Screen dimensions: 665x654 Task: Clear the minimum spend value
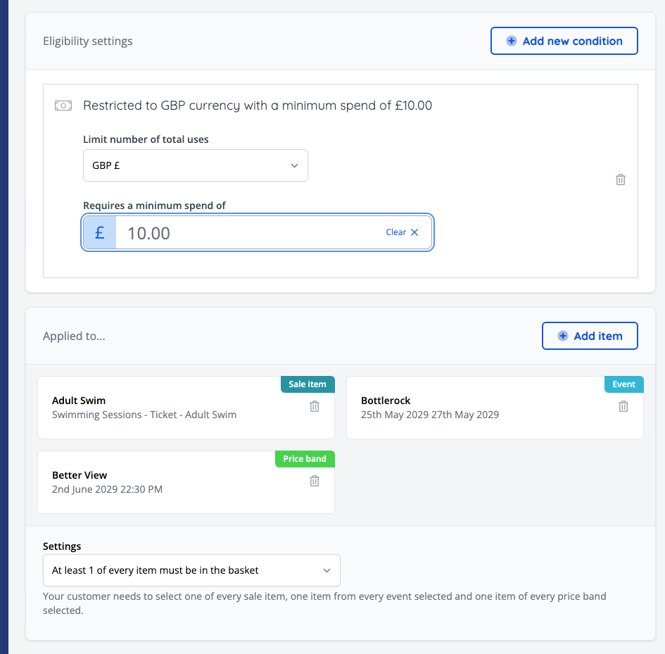(x=396, y=232)
